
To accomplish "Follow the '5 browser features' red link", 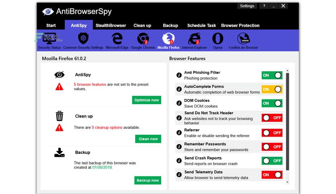I will tap(90, 85).
